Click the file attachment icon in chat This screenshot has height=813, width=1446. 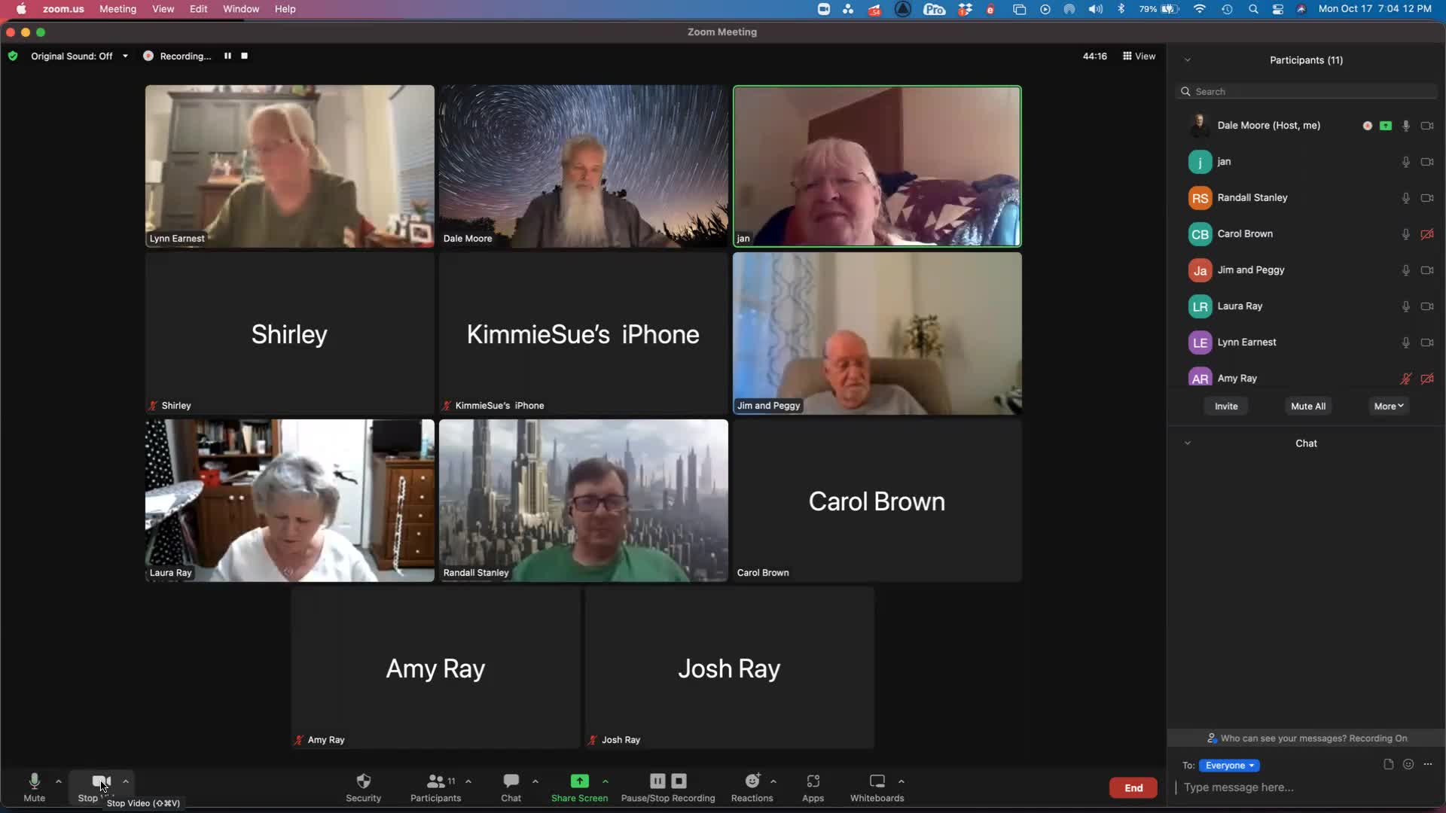pos(1388,764)
